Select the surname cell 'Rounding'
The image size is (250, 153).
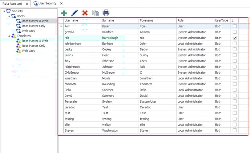pyautogui.click(x=120, y=84)
